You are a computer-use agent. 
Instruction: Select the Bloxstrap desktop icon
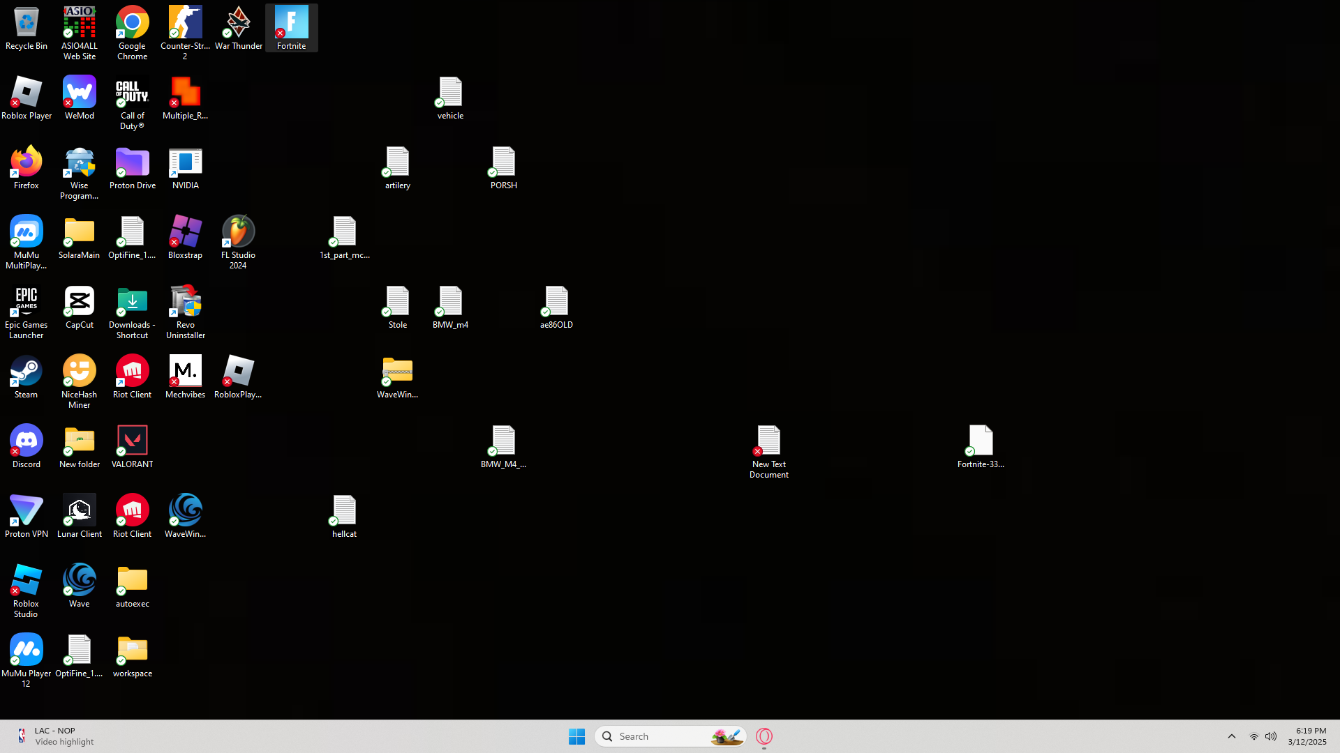pyautogui.click(x=185, y=237)
